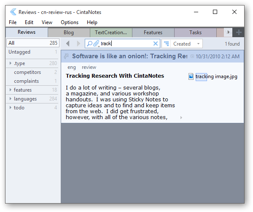Viewport: 253px width, 212px height.
Task: Open the paperclip attachment search filter
Action: pos(96,43)
